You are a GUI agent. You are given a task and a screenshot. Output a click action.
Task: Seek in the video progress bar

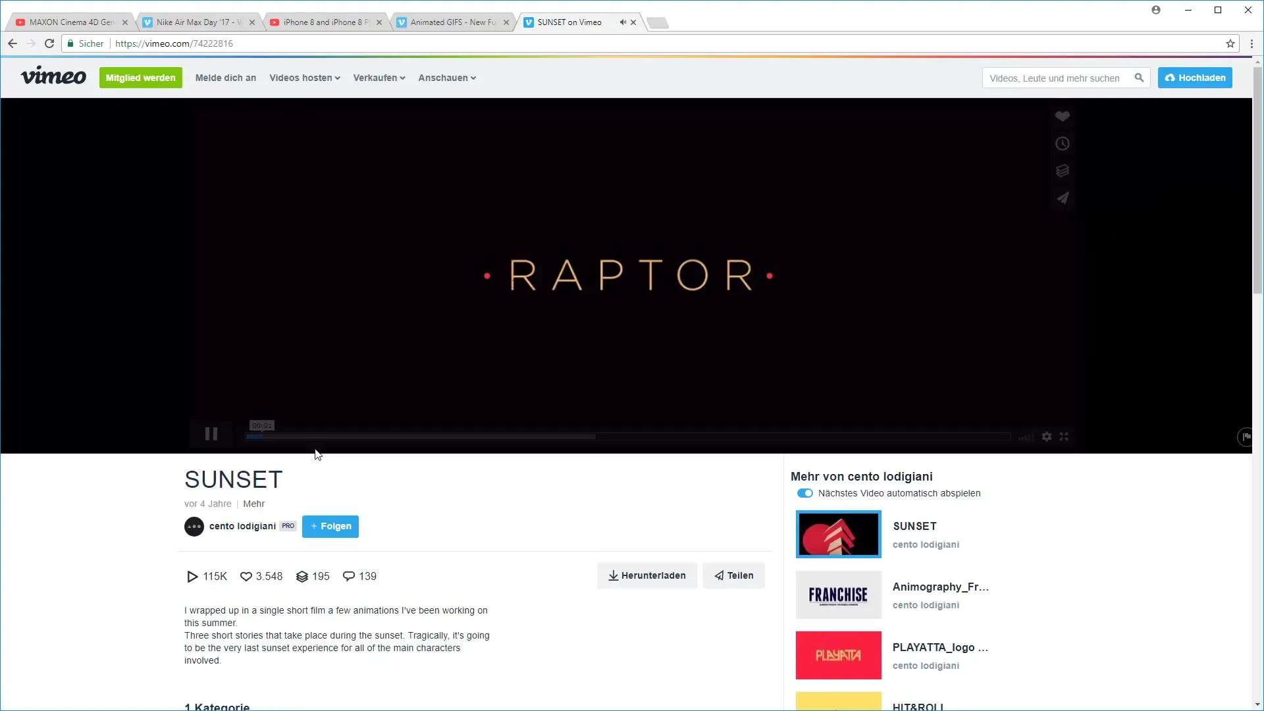[x=628, y=436]
